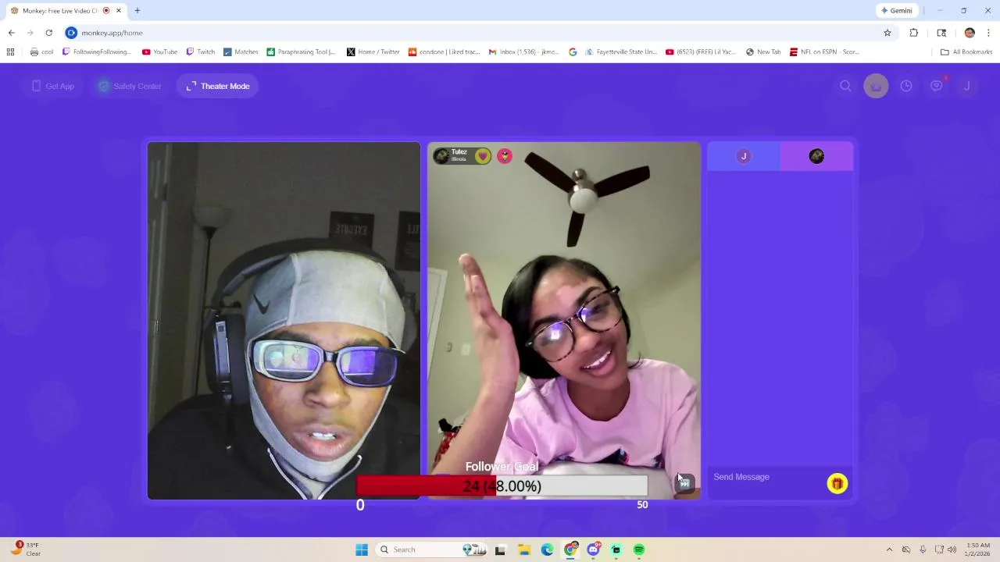Click the microphone icon in system tray
1000x562 pixels.
(x=923, y=550)
